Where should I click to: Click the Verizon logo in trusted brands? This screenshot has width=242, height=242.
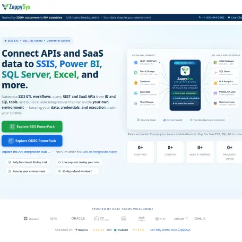[181, 218]
